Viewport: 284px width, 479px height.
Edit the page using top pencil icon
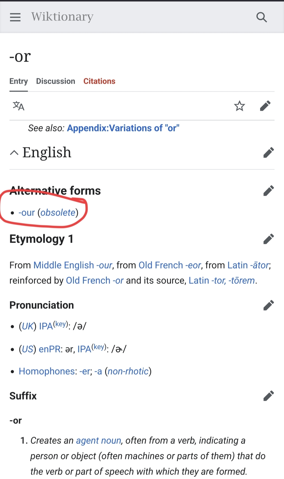pyautogui.click(x=265, y=106)
